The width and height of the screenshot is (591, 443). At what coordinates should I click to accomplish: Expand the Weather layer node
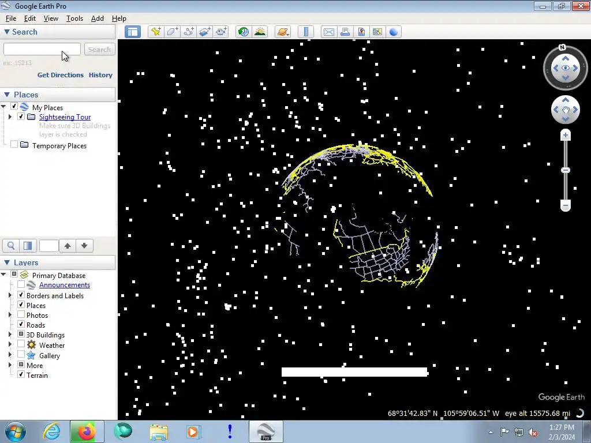click(x=10, y=344)
